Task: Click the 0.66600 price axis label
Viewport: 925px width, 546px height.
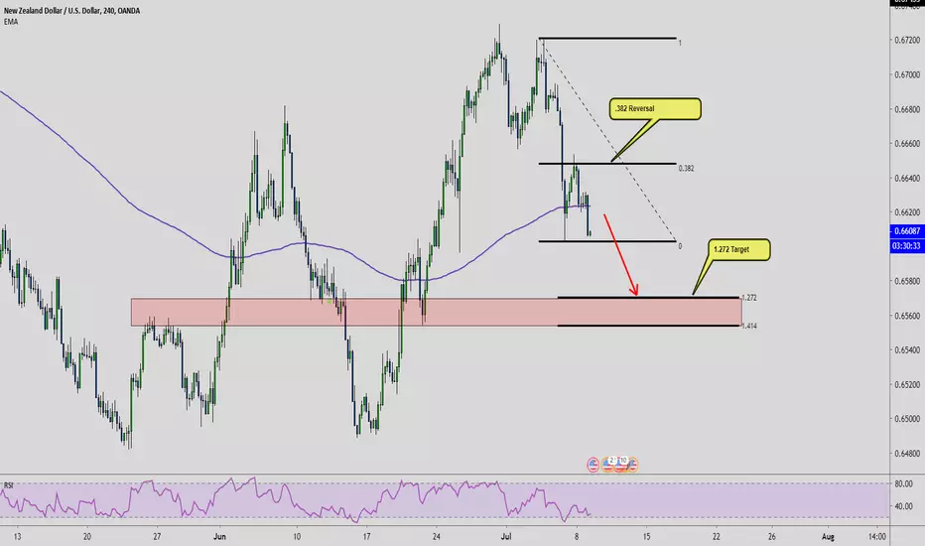Action: 907,143
